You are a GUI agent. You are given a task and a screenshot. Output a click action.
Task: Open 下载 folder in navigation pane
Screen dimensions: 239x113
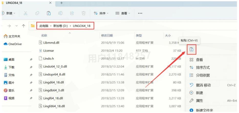point(9,67)
